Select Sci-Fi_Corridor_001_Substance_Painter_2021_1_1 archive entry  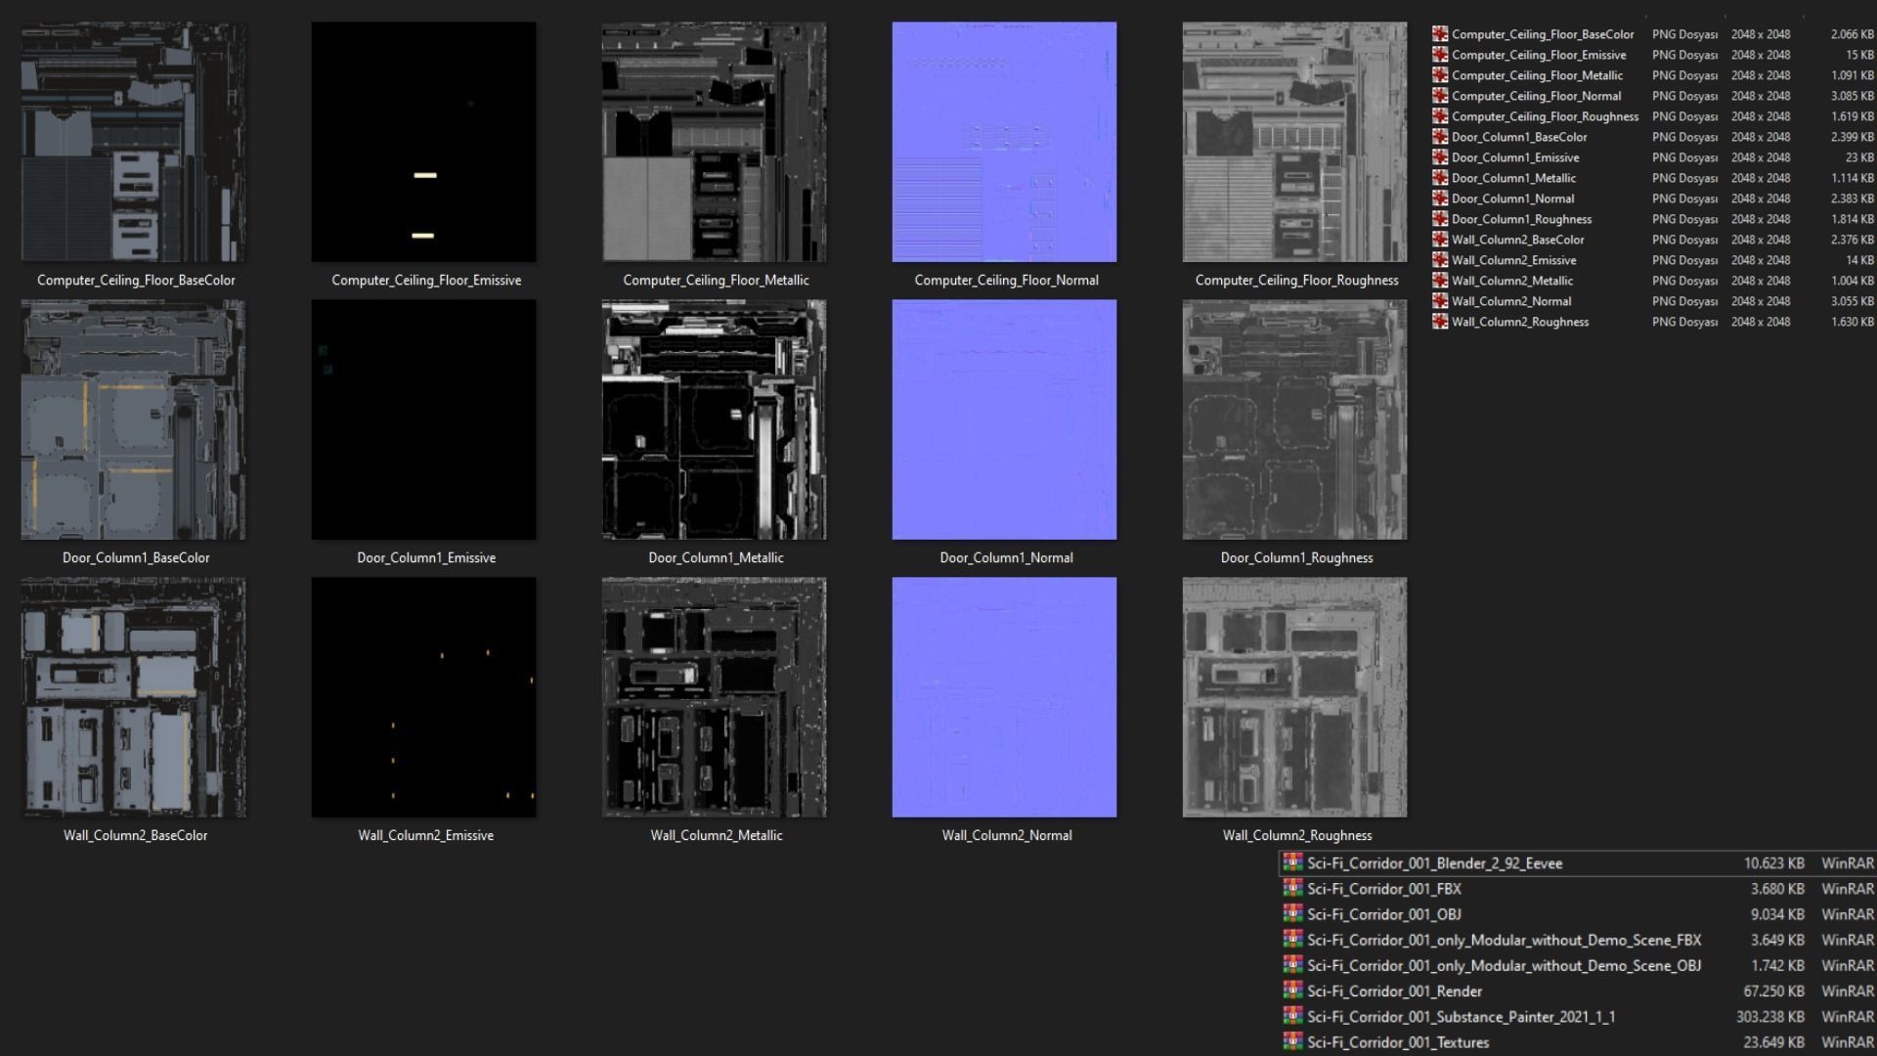coord(1461,1017)
